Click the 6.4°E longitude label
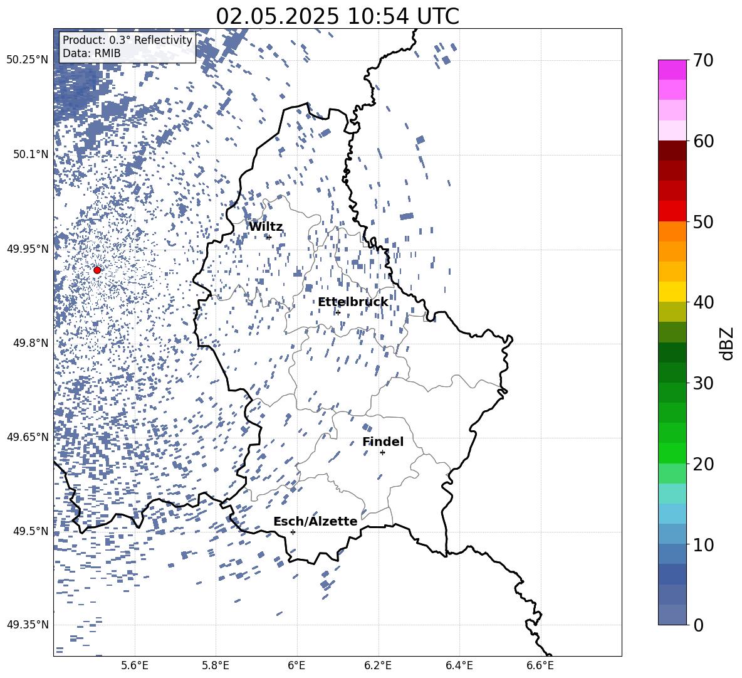The width and height of the screenshot is (742, 678). (x=459, y=665)
